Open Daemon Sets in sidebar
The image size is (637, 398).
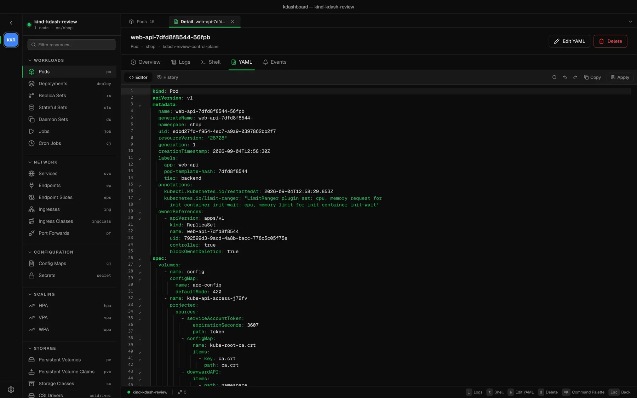pos(69,120)
